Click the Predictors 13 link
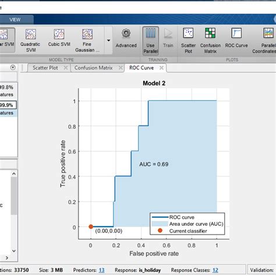This screenshot has width=276, height=276. click(101, 270)
